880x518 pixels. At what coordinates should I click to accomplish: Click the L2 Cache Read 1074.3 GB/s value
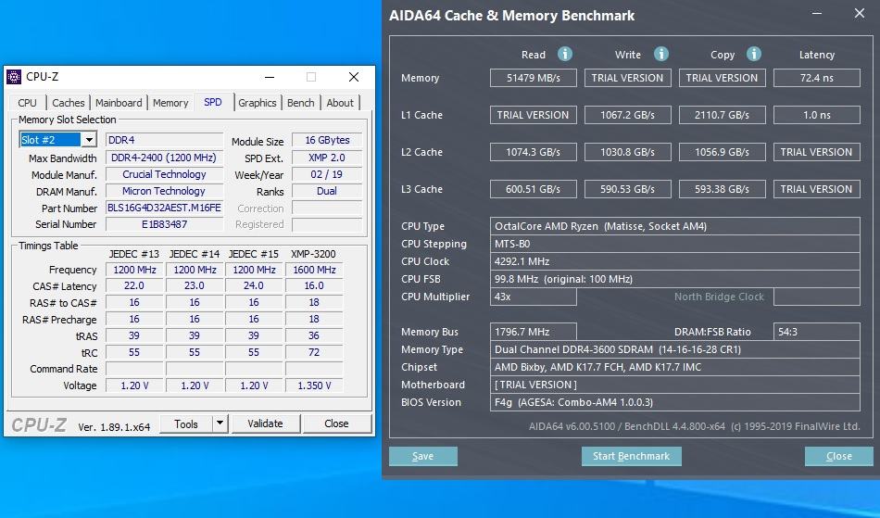pyautogui.click(x=534, y=152)
